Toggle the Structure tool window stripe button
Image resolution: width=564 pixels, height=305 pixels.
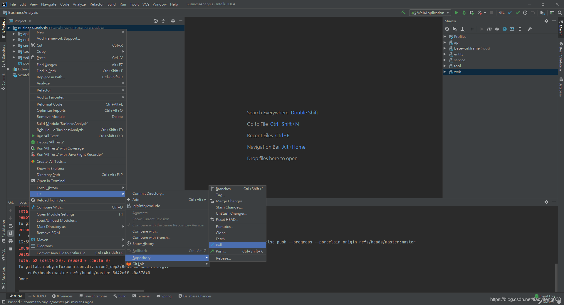point(4,56)
